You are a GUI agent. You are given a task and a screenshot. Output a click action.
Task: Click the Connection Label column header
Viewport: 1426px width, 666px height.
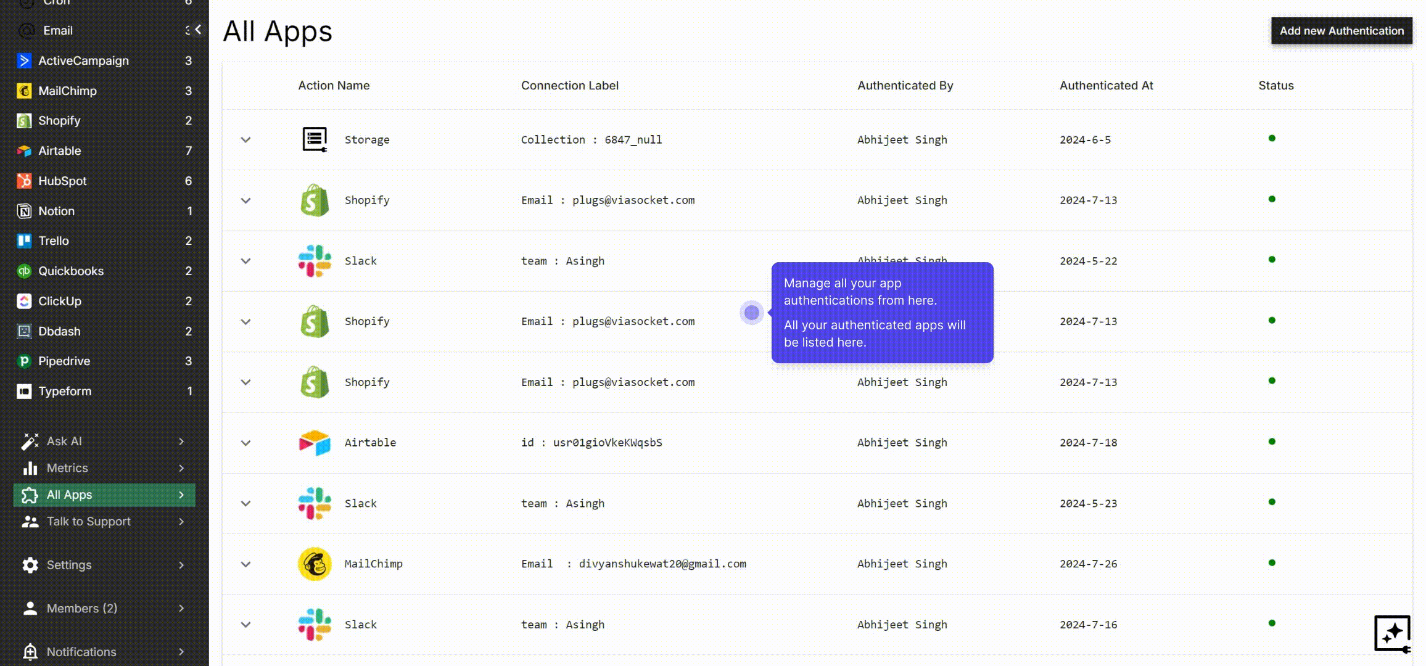pyautogui.click(x=569, y=86)
